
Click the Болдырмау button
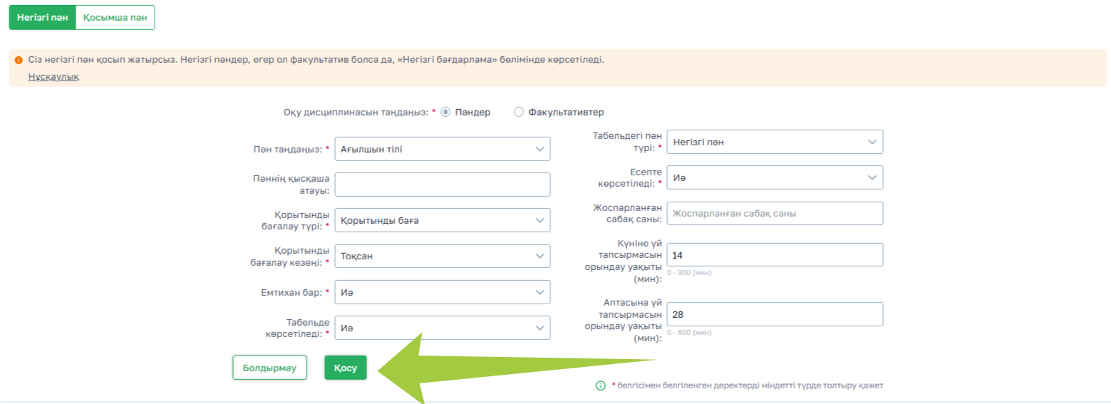click(269, 368)
